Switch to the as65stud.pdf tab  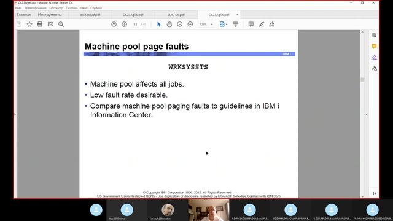tap(90, 15)
